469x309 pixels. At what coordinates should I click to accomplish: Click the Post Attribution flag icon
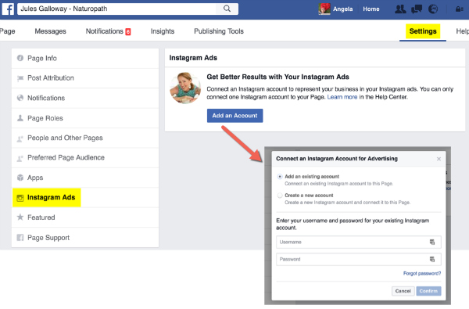coord(20,78)
